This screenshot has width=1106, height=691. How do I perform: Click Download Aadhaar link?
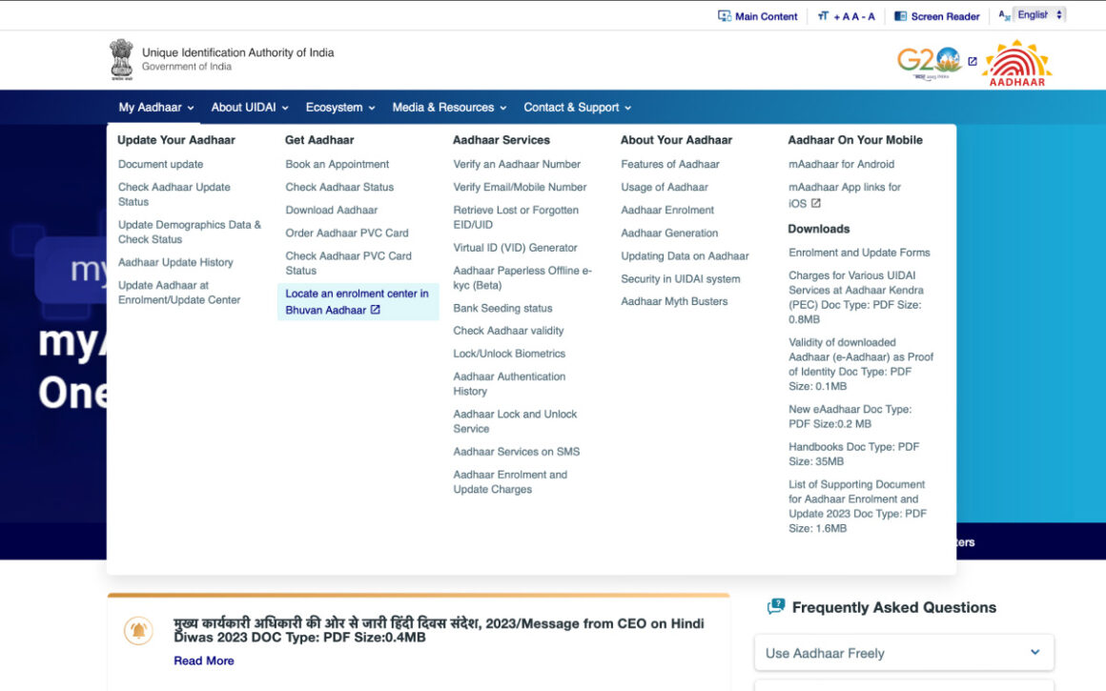pyautogui.click(x=331, y=210)
